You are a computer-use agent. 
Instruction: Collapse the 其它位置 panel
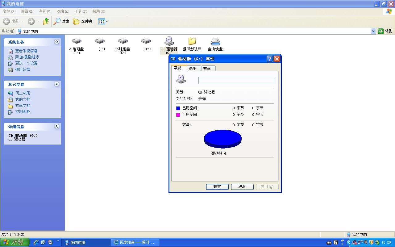pyautogui.click(x=56, y=84)
